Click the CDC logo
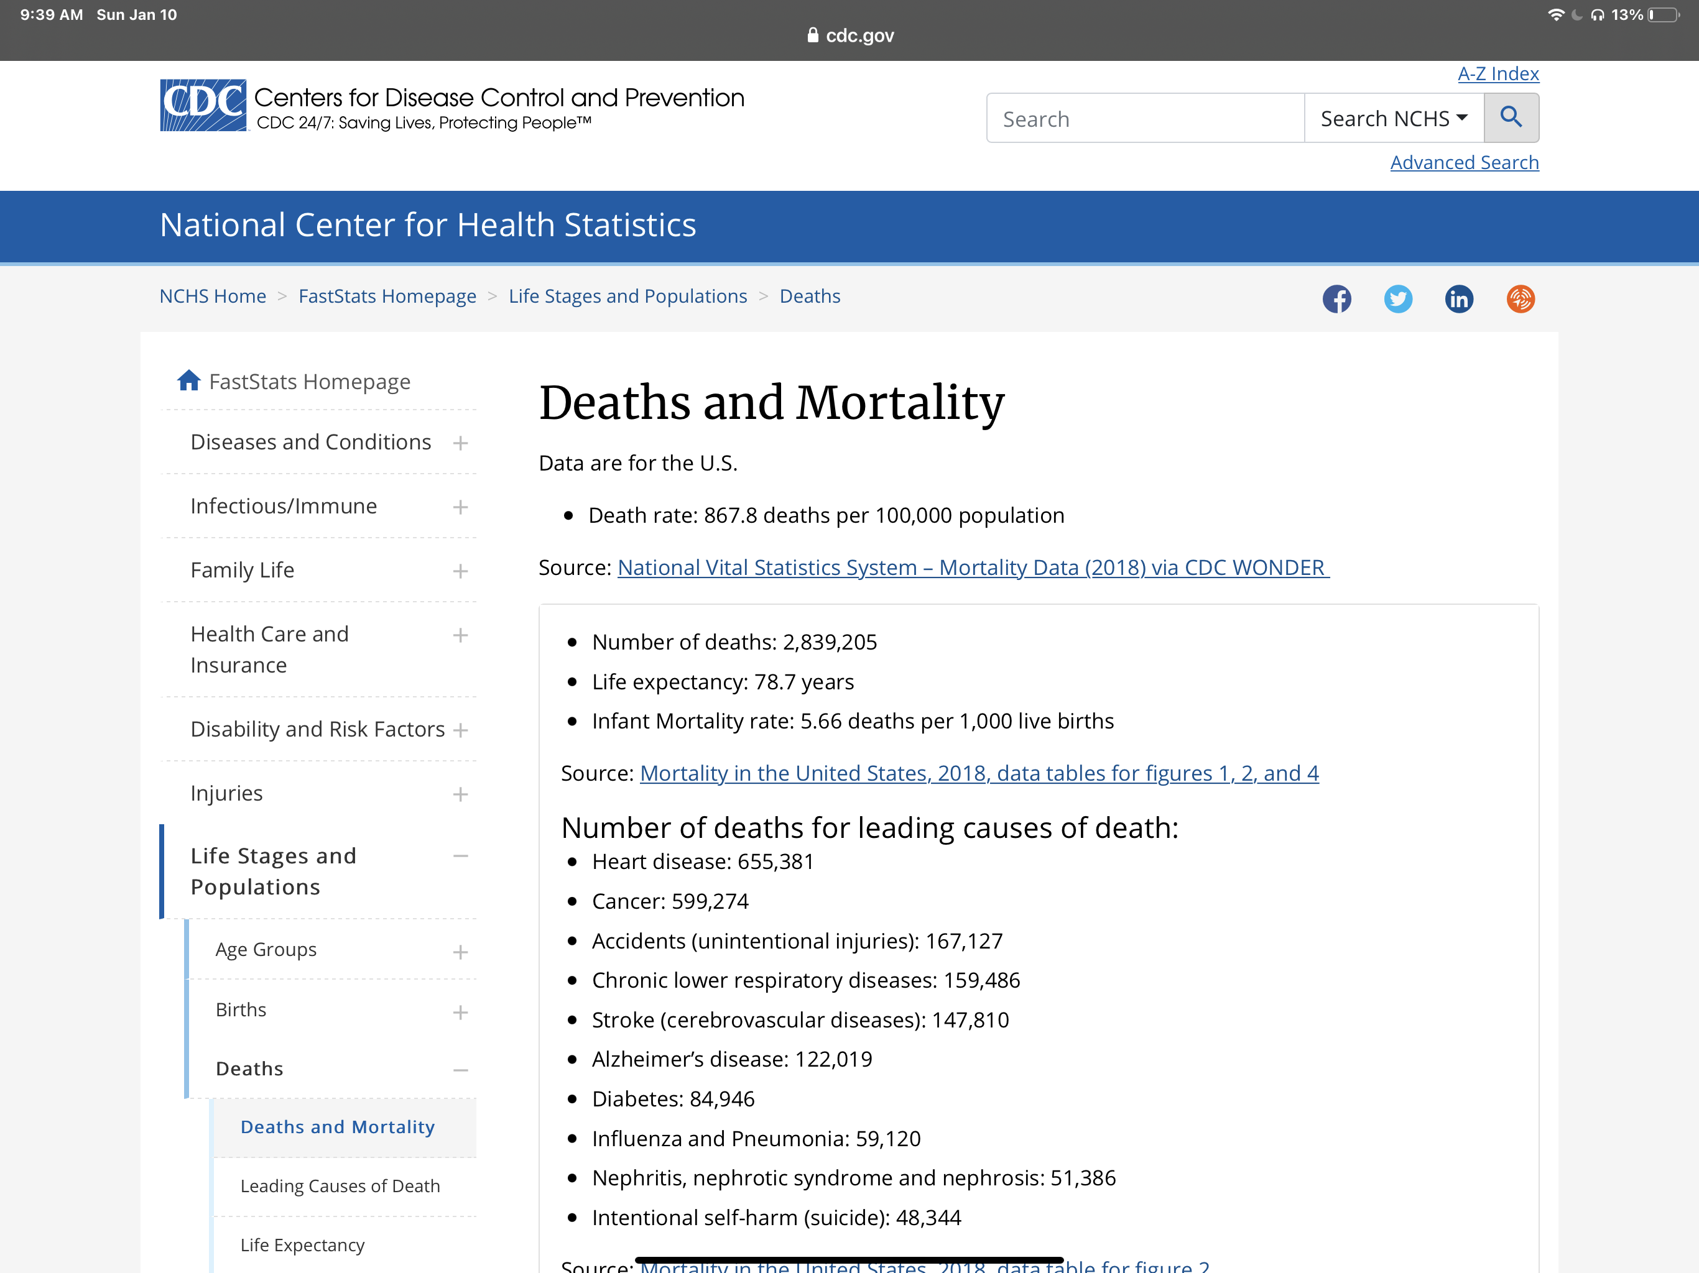1699x1273 pixels. [x=203, y=105]
